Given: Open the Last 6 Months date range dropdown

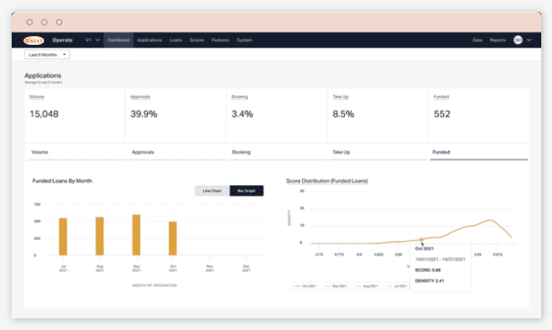Looking at the screenshot, I should coord(47,55).
